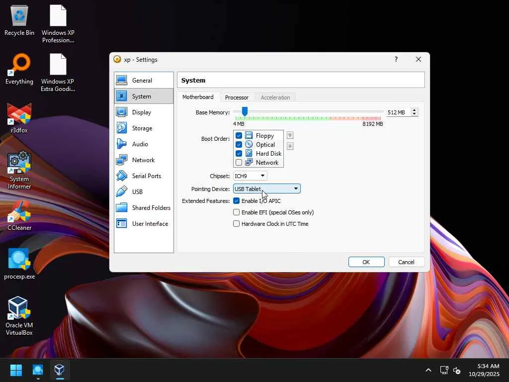This screenshot has width=509, height=382.
Task: Open taskbar clock showing 5:34 AM
Action: [484, 370]
